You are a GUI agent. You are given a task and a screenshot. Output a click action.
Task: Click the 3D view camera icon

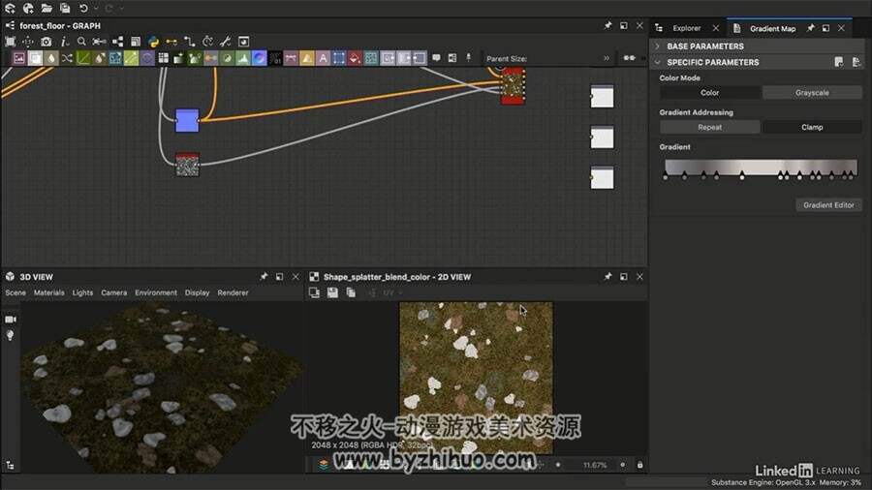[11, 320]
